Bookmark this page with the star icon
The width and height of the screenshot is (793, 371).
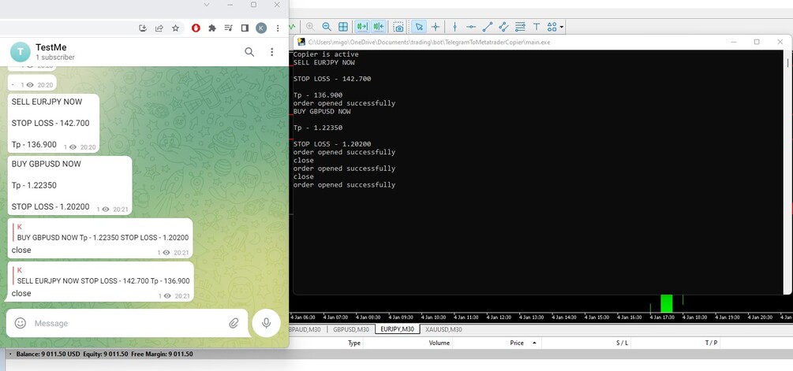[x=175, y=28]
